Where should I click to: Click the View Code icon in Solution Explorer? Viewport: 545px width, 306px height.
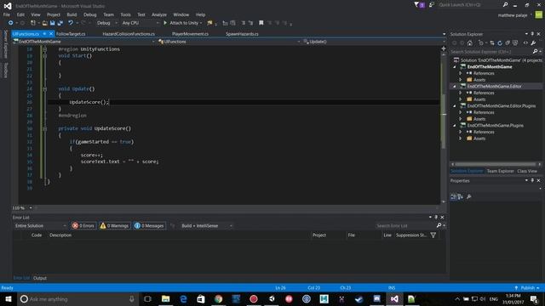[525, 43]
